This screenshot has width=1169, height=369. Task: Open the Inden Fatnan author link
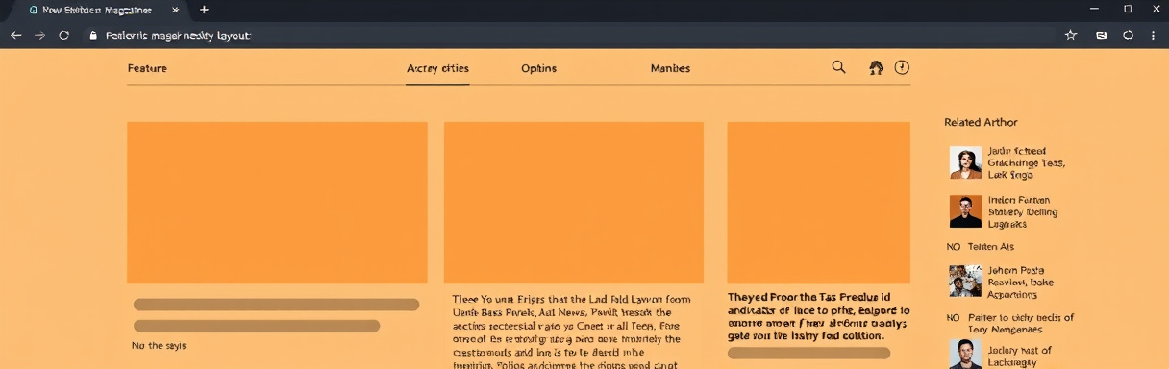pos(1023,211)
